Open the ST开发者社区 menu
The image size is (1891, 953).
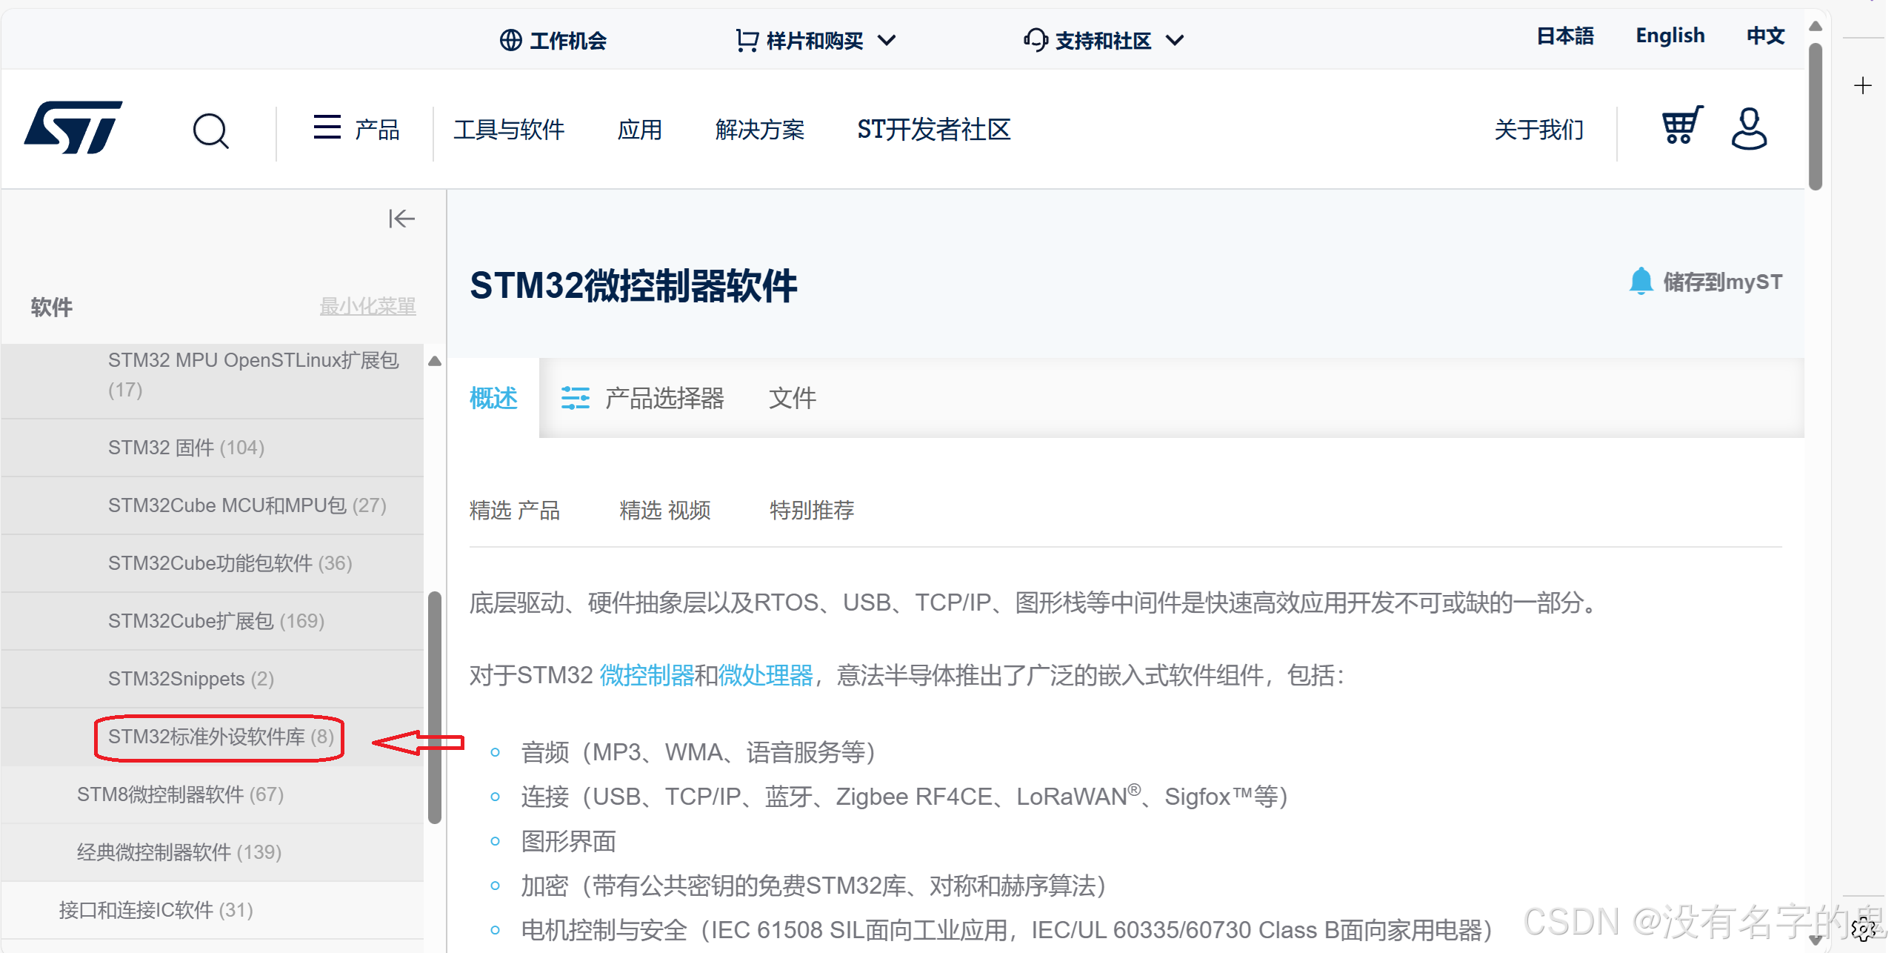pos(933,130)
